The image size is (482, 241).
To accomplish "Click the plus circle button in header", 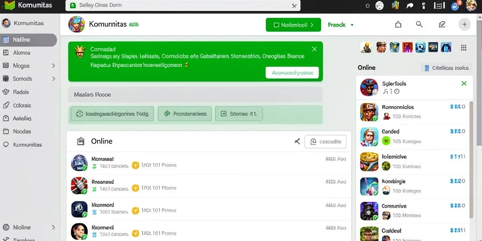I will point(465,24).
